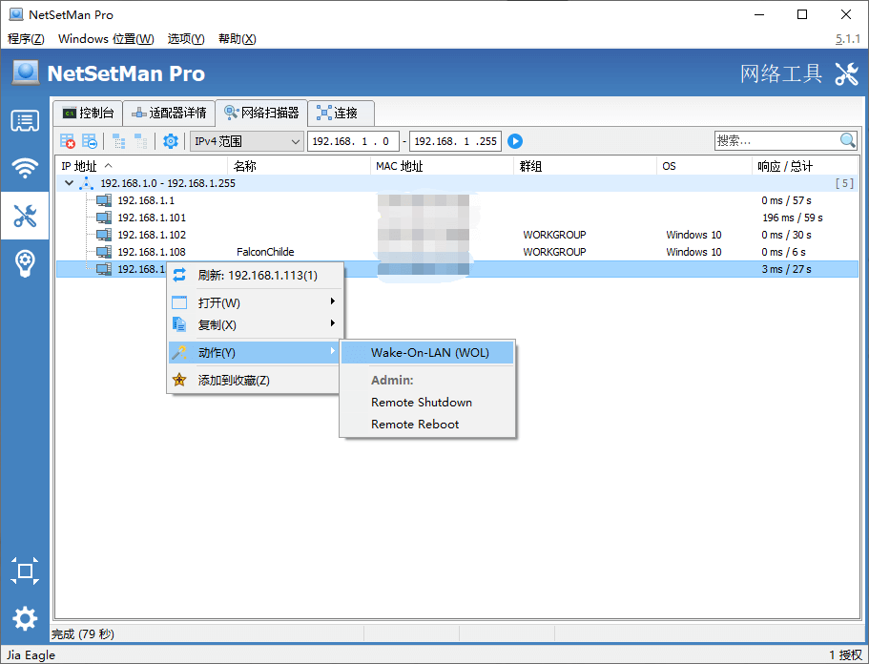Open the Profiles section in left sidebar

[x=25, y=120]
